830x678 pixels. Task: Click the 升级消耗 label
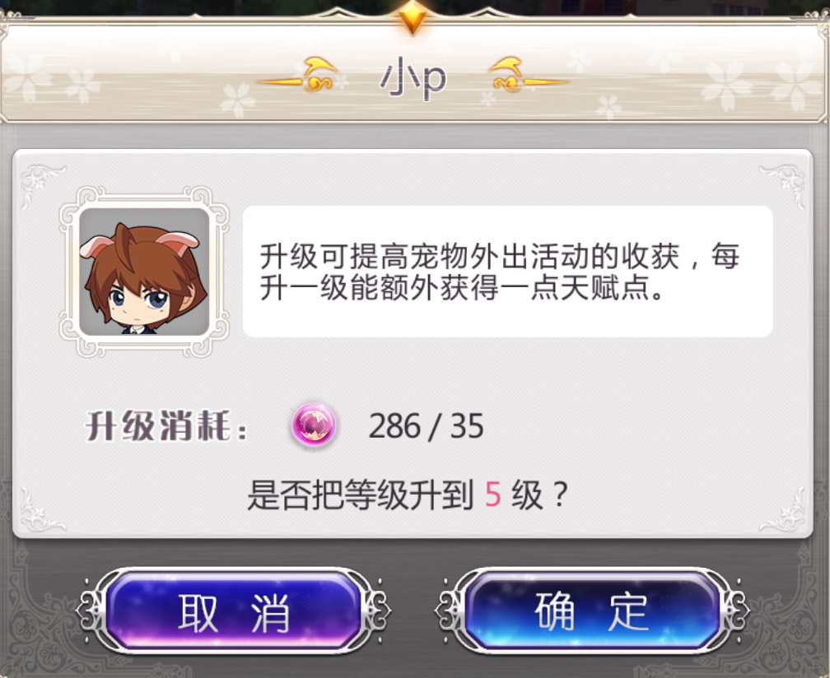(x=166, y=426)
